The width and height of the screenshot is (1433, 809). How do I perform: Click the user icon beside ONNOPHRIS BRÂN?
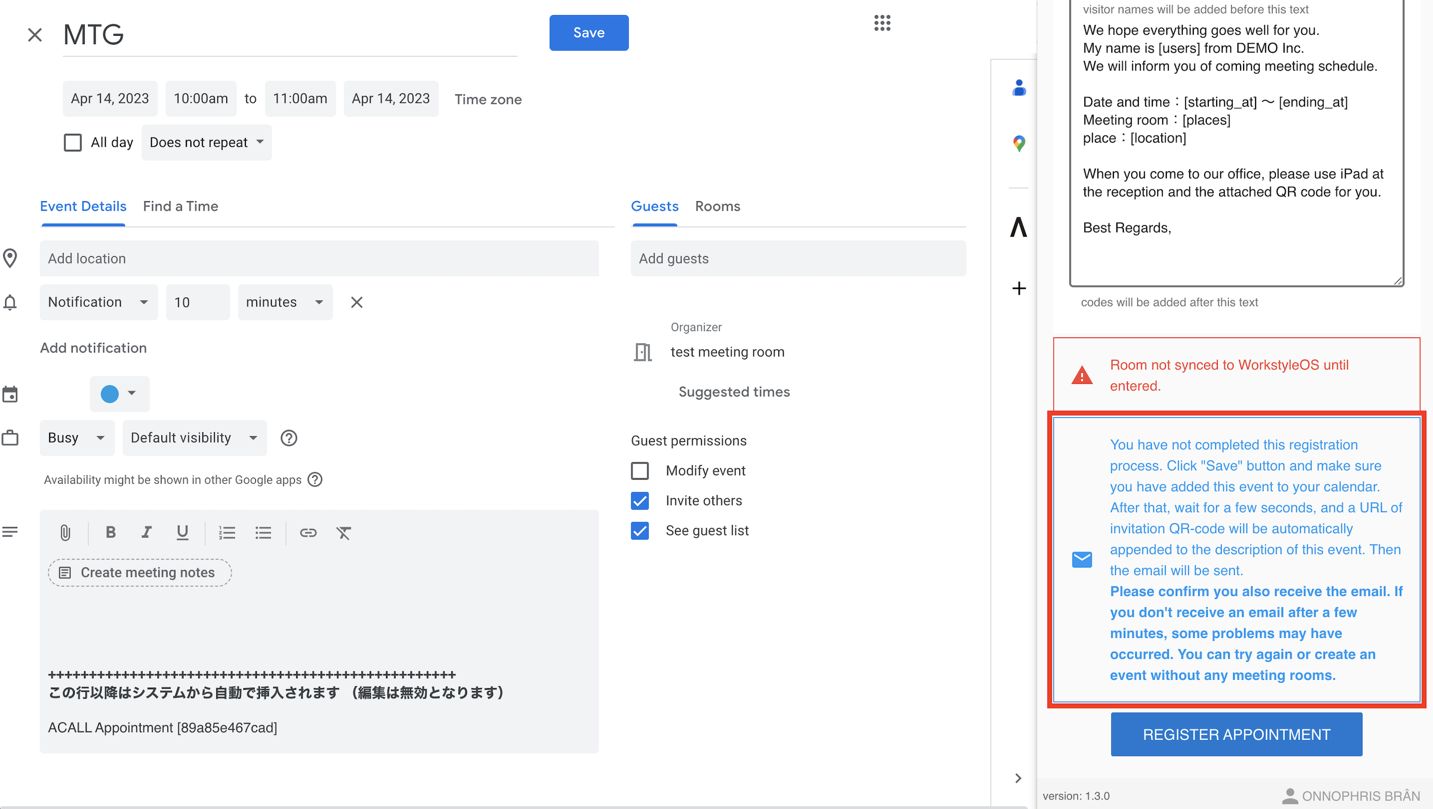[1289, 796]
